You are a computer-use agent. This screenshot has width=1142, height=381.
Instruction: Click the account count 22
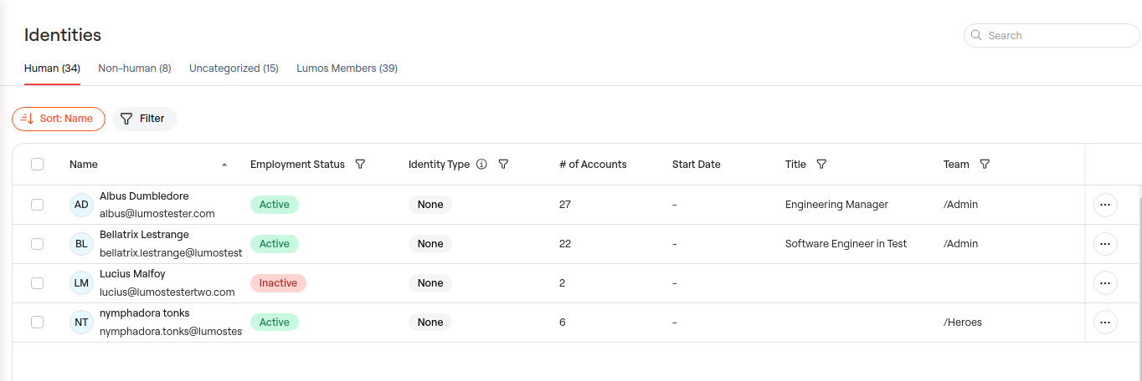pyautogui.click(x=565, y=244)
